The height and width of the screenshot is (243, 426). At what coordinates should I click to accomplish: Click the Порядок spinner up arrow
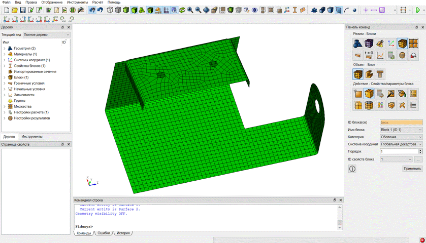click(420, 150)
